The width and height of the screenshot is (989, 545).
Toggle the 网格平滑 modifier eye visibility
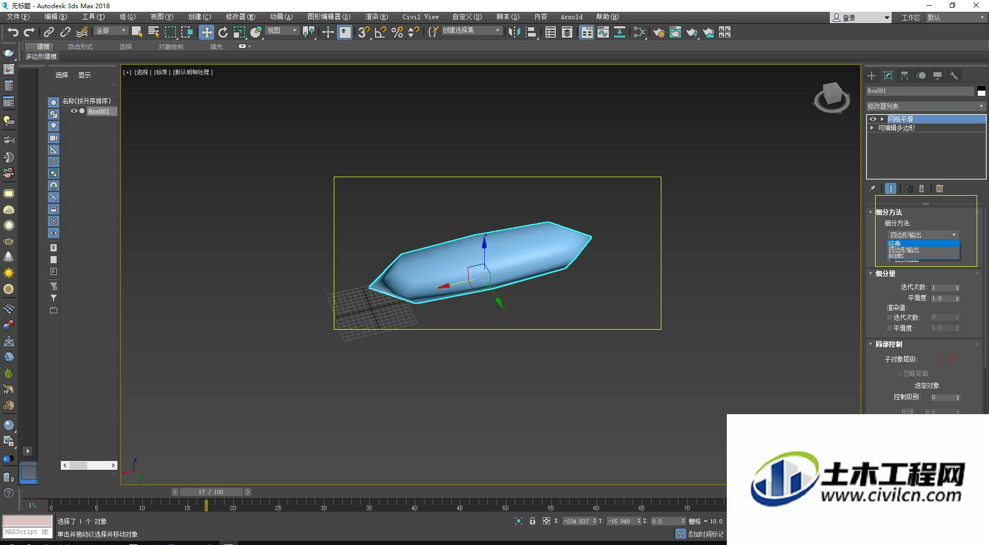(873, 119)
